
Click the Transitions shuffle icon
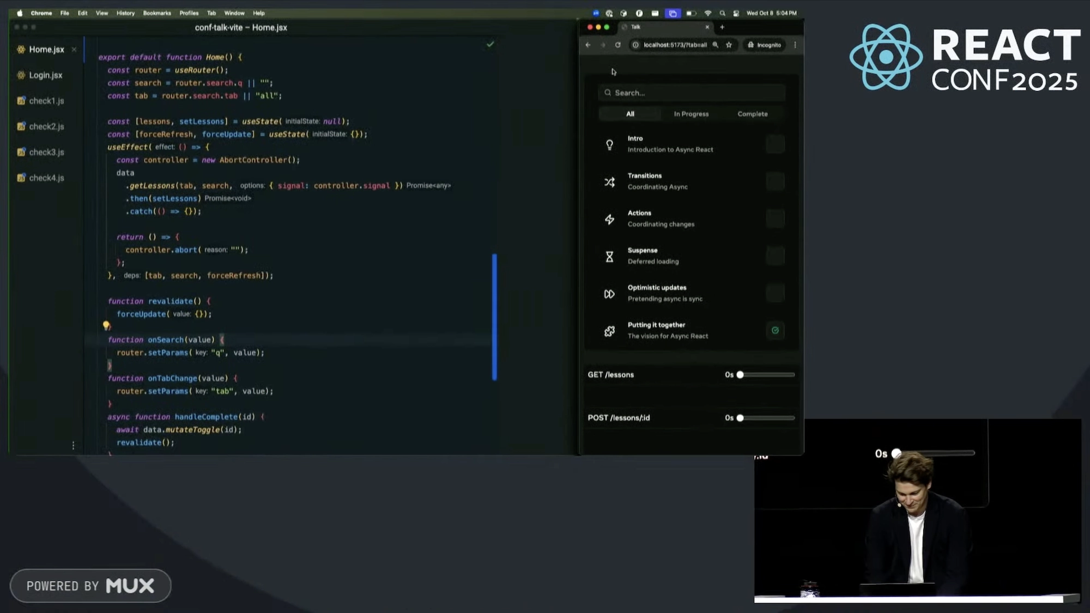[x=609, y=182]
